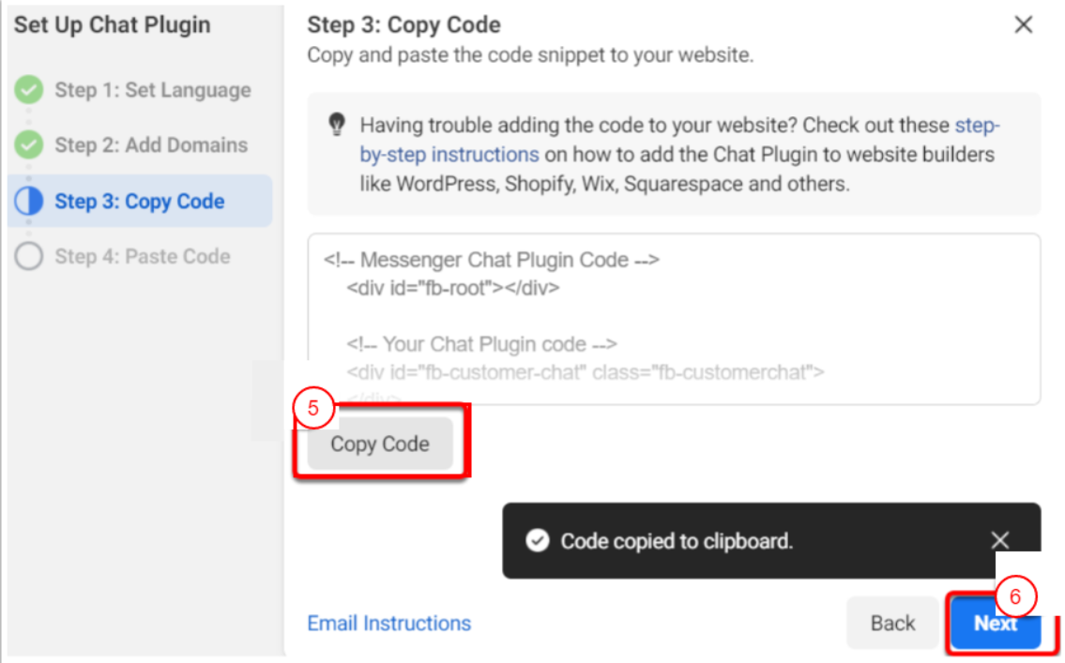Click the lightbulb tip icon
Viewport: 1065px width, 663px height.
pos(336,125)
